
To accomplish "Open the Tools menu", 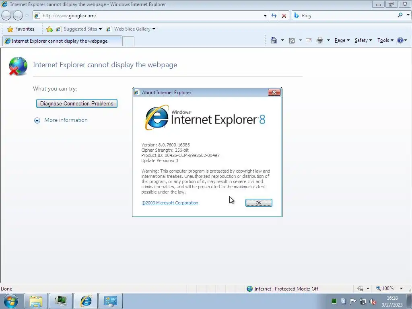I will click(385, 40).
